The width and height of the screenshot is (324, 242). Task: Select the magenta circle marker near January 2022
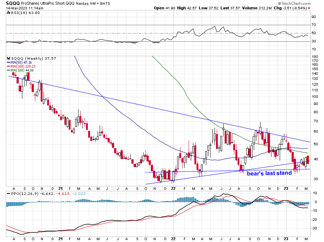pyautogui.click(x=176, y=172)
